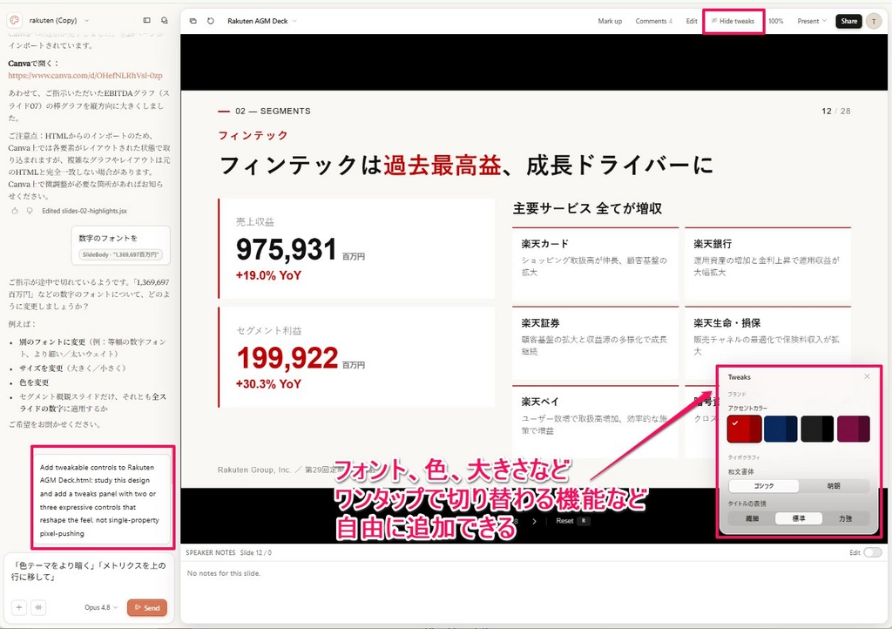Viewport: 892px width, 629px height.
Task: Toggle the speaker notes Edit switch
Action: 872,552
